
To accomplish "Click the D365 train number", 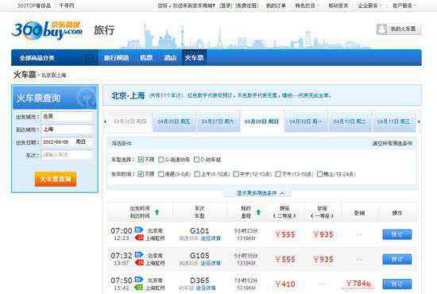I will pyautogui.click(x=199, y=280).
